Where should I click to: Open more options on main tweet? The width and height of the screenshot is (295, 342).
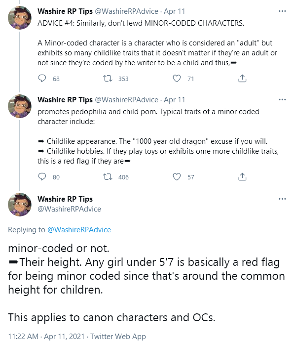click(x=282, y=199)
